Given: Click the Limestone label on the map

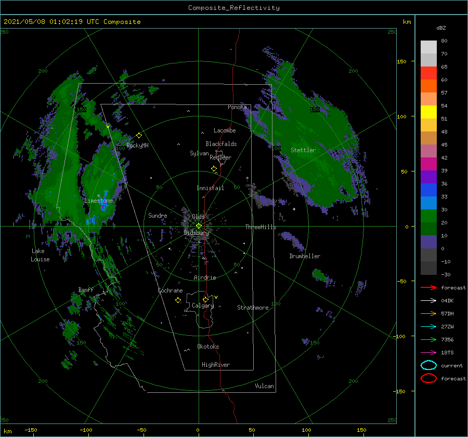Looking at the screenshot, I should pyautogui.click(x=98, y=201).
